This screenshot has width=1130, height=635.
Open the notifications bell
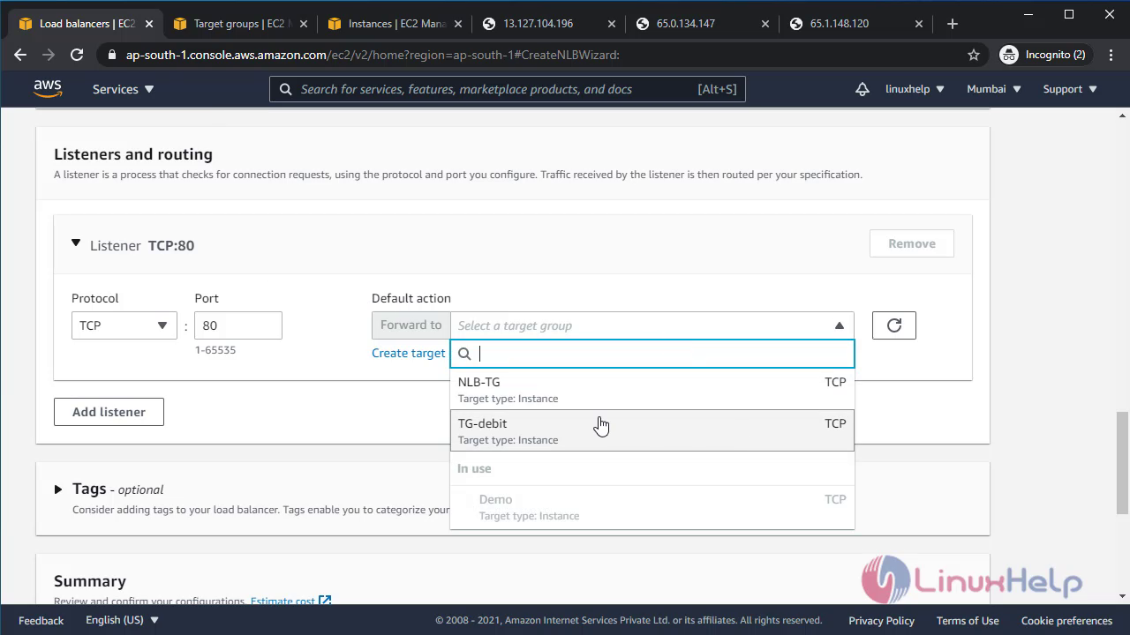tap(863, 89)
